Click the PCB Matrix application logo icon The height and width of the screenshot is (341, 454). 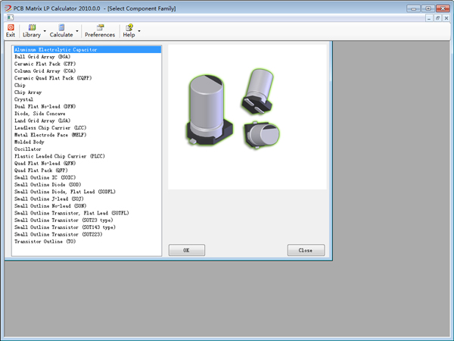coord(8,8)
